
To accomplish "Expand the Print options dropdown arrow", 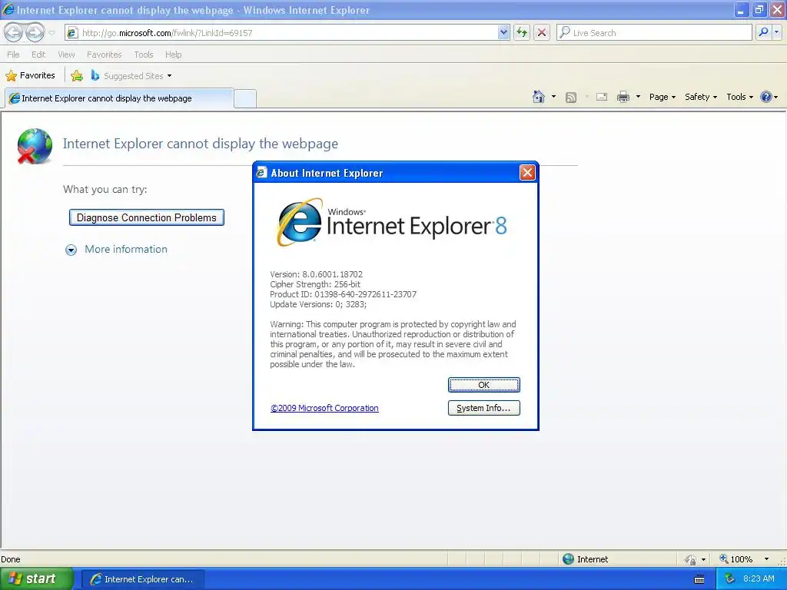I will pos(638,97).
